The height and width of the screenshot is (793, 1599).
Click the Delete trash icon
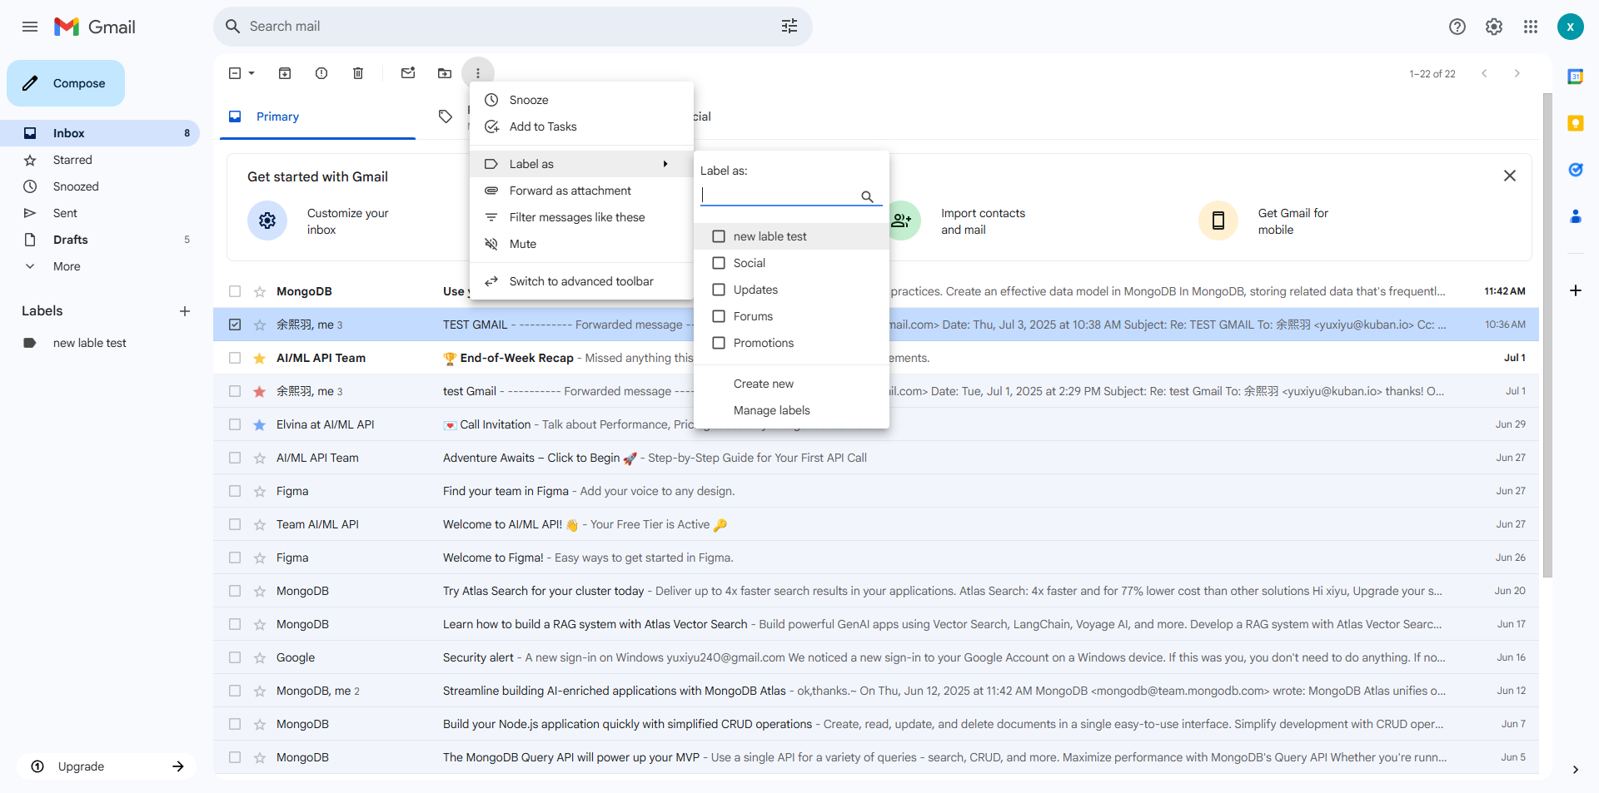(x=358, y=73)
